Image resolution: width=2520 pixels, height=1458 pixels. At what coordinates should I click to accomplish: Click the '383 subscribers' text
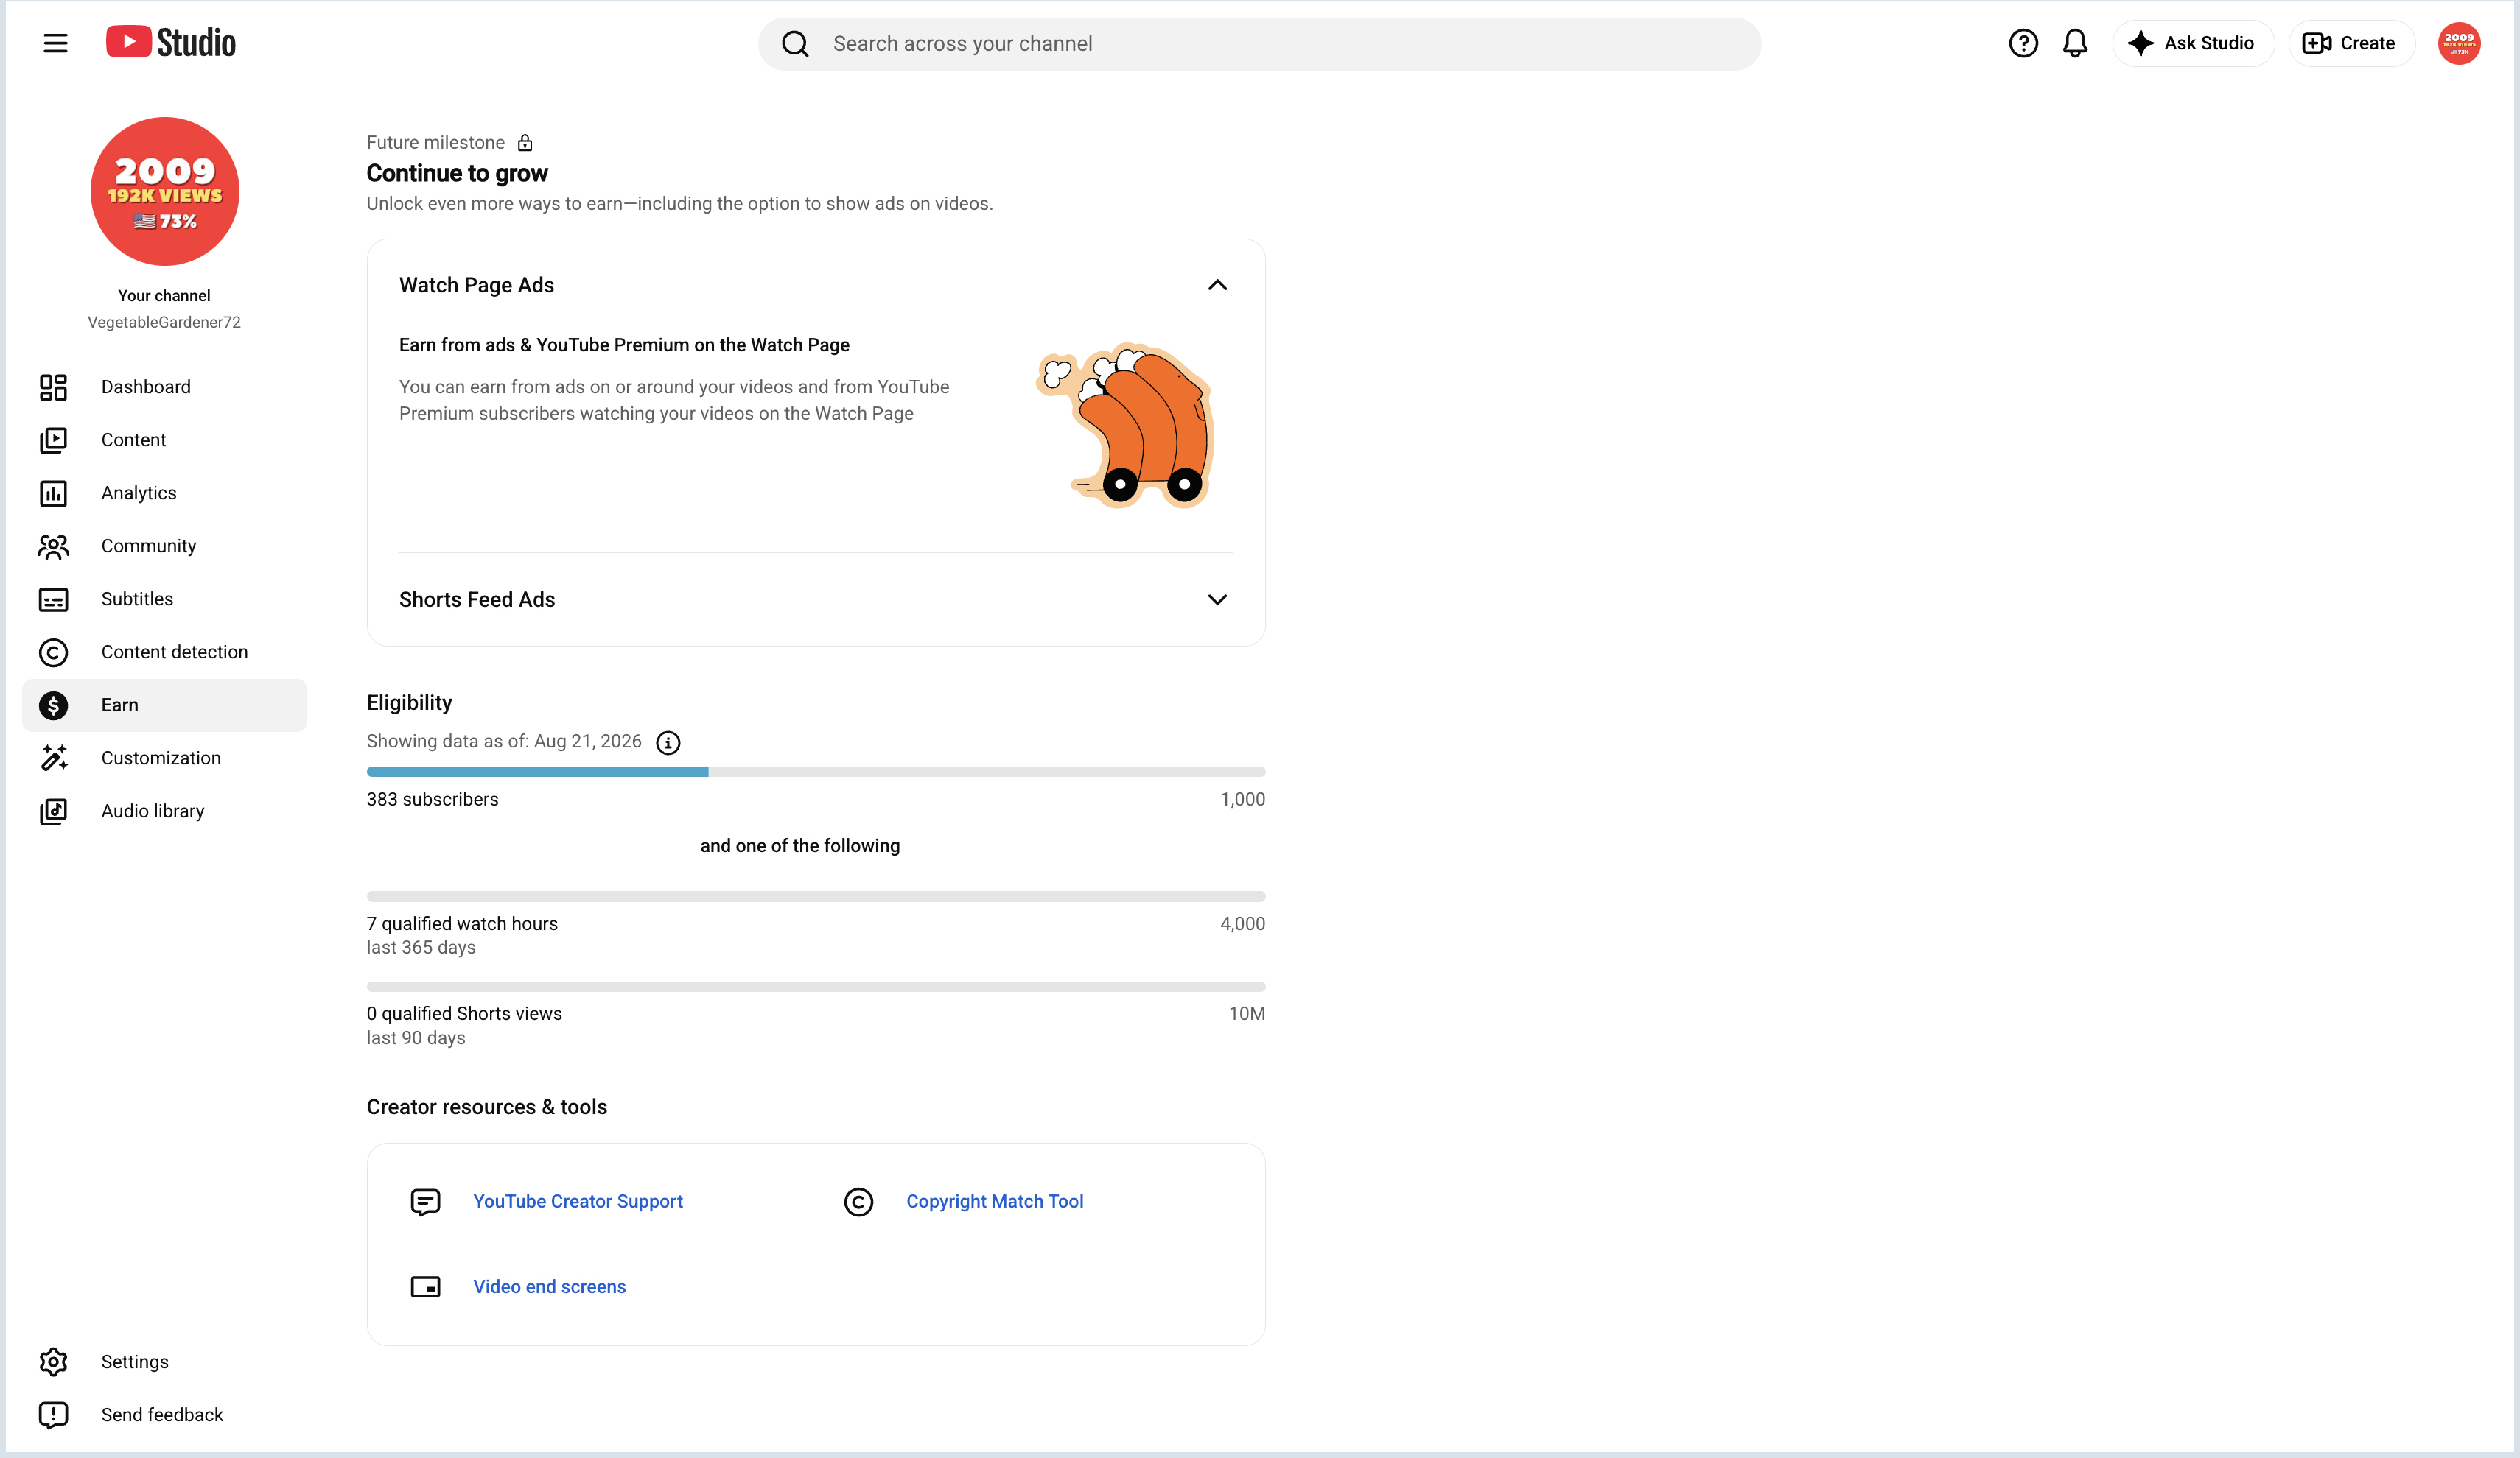pyautogui.click(x=432, y=800)
